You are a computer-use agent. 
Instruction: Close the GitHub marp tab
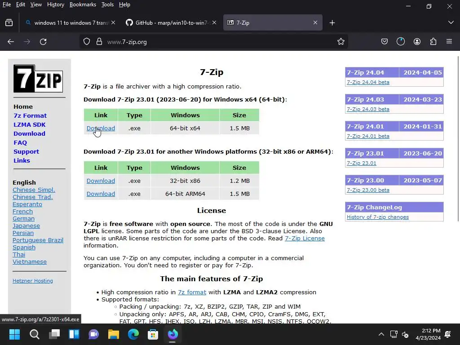(x=214, y=22)
